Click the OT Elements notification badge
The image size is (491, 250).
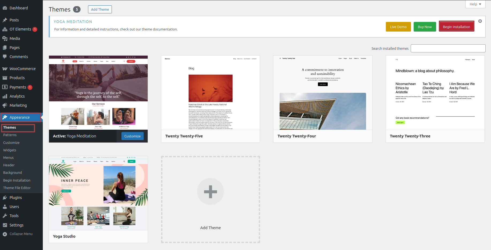[x=35, y=29]
